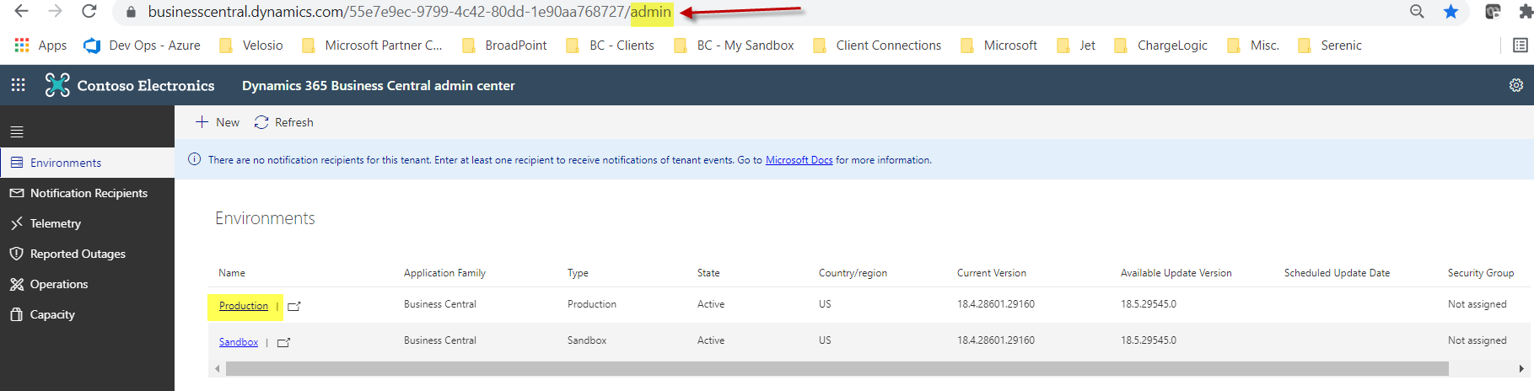The width and height of the screenshot is (1534, 391).
Task: Collapse the sidebar with the hamburger icon
Action: (x=17, y=131)
